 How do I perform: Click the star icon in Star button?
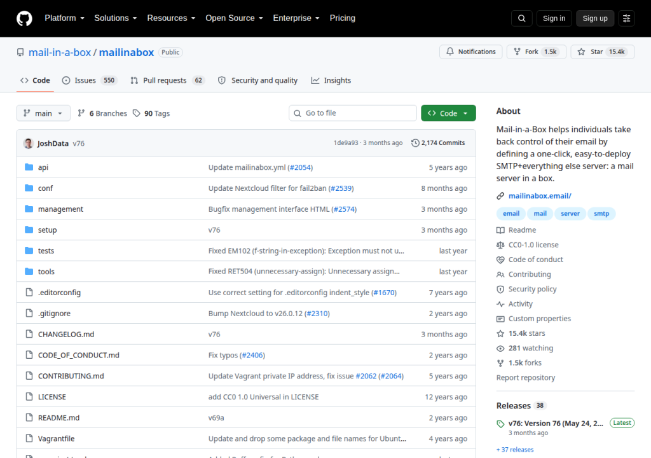click(581, 52)
